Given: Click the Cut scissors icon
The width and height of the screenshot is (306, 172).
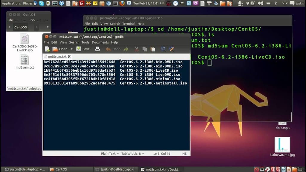Looking at the screenshot, I should pyautogui.click(x=137, y=49).
